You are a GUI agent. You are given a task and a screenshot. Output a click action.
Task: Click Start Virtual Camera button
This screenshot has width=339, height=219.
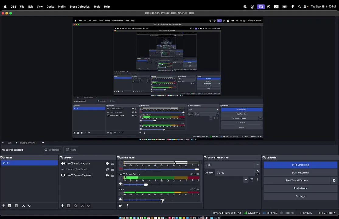tap(296, 180)
